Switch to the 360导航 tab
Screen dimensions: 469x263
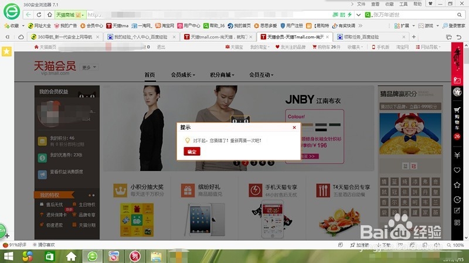pyautogui.click(x=65, y=37)
